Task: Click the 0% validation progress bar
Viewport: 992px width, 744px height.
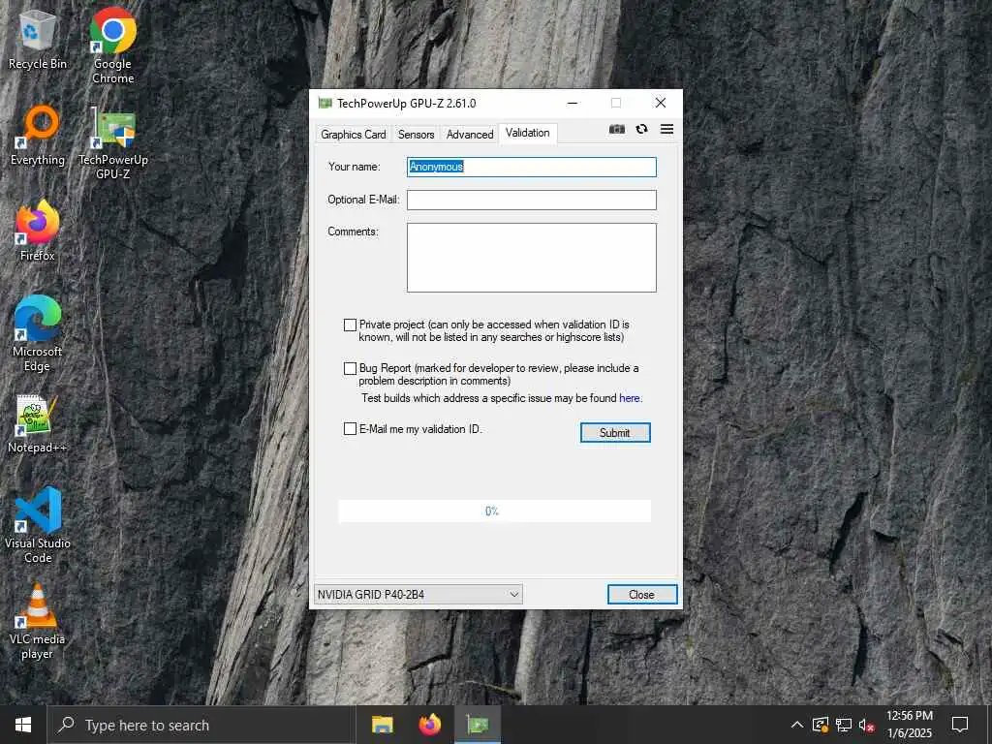Action: point(495,511)
